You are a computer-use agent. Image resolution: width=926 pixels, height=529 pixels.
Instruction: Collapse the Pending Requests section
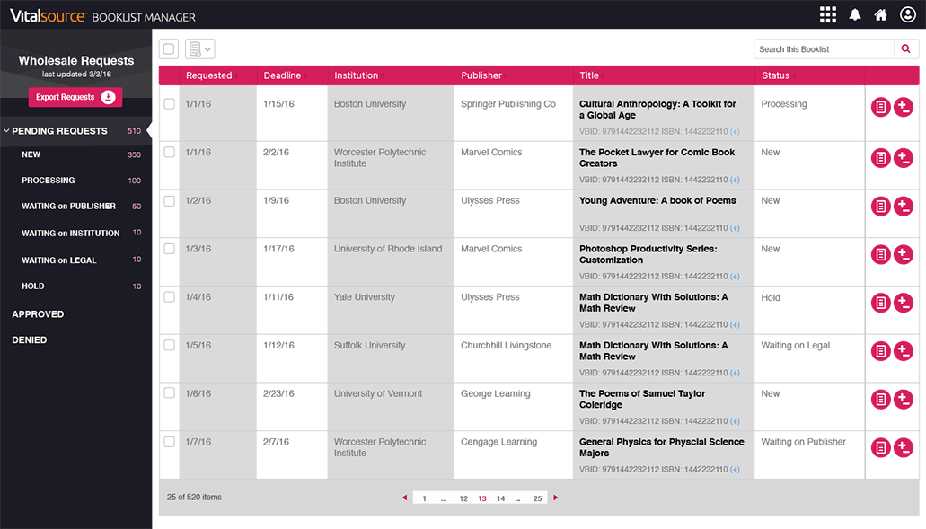(x=7, y=131)
